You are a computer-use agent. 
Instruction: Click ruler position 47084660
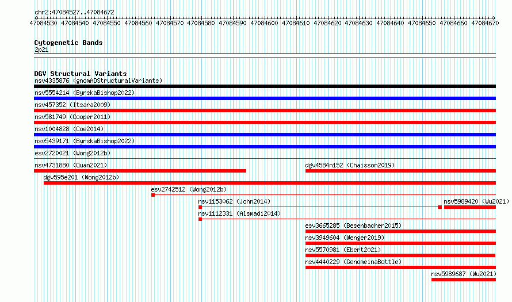453,23
